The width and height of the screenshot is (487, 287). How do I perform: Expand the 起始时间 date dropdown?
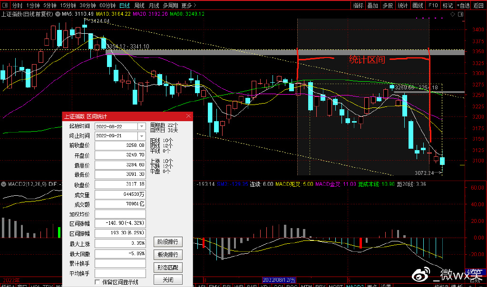[x=141, y=126]
